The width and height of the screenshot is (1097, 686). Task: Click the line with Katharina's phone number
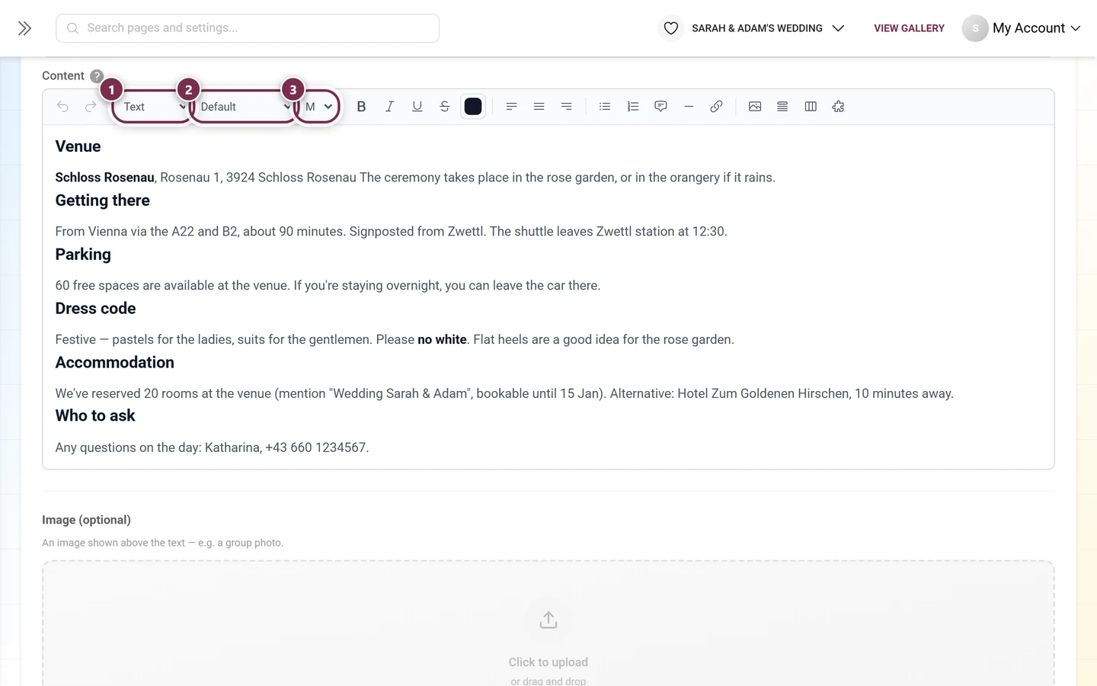click(x=212, y=447)
